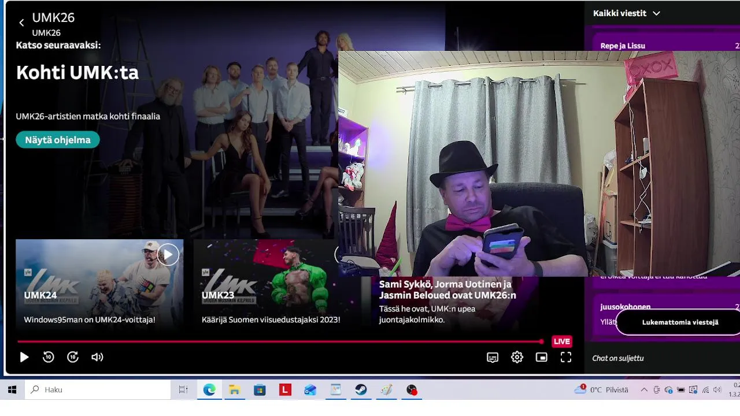Go back using the arrow beside UMK26
The width and height of the screenshot is (740, 416).
tap(21, 23)
